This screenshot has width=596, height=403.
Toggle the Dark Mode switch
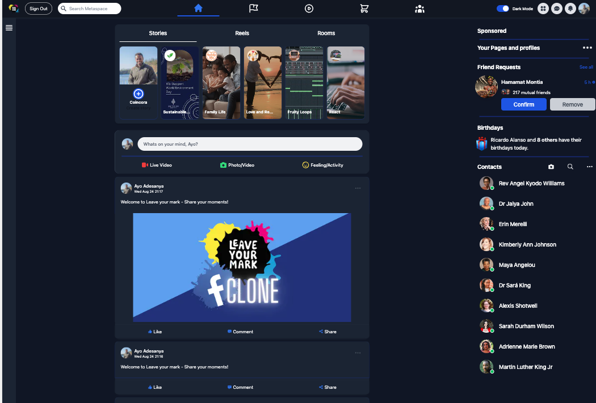click(x=502, y=9)
